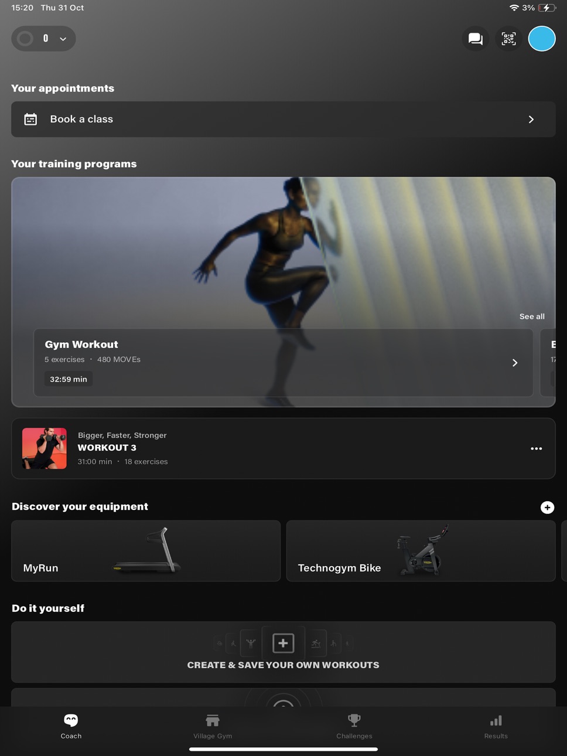Viewport: 567px width, 756px height.
Task: Tap the MyRun treadmill image
Action: 148,550
